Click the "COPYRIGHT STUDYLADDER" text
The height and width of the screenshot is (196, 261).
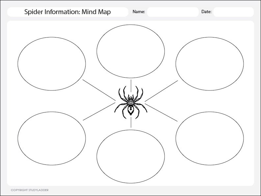pyautogui.click(x=30, y=190)
